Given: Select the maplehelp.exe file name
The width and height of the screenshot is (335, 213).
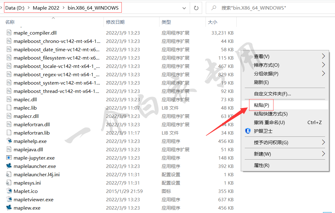Looking at the screenshot, I should (x=30, y=141).
